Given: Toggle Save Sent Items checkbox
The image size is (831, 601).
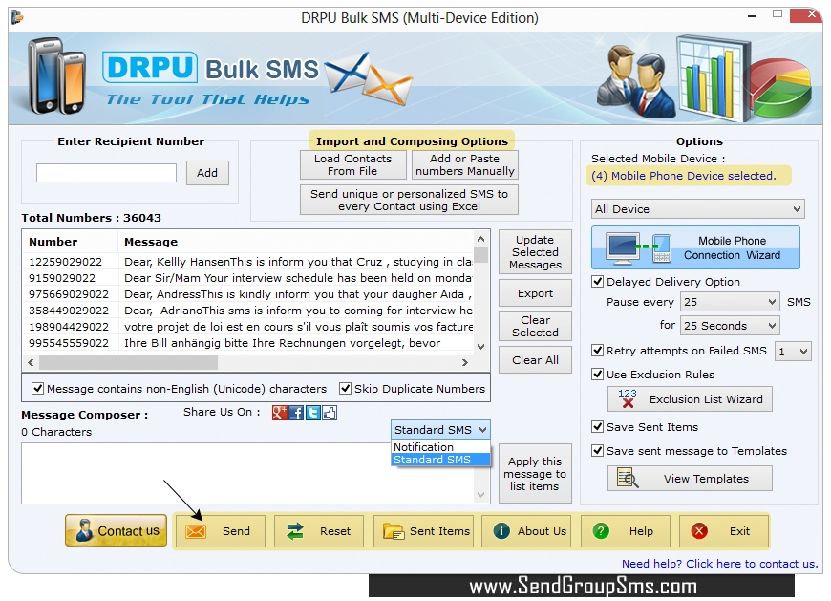Looking at the screenshot, I should pyautogui.click(x=597, y=427).
